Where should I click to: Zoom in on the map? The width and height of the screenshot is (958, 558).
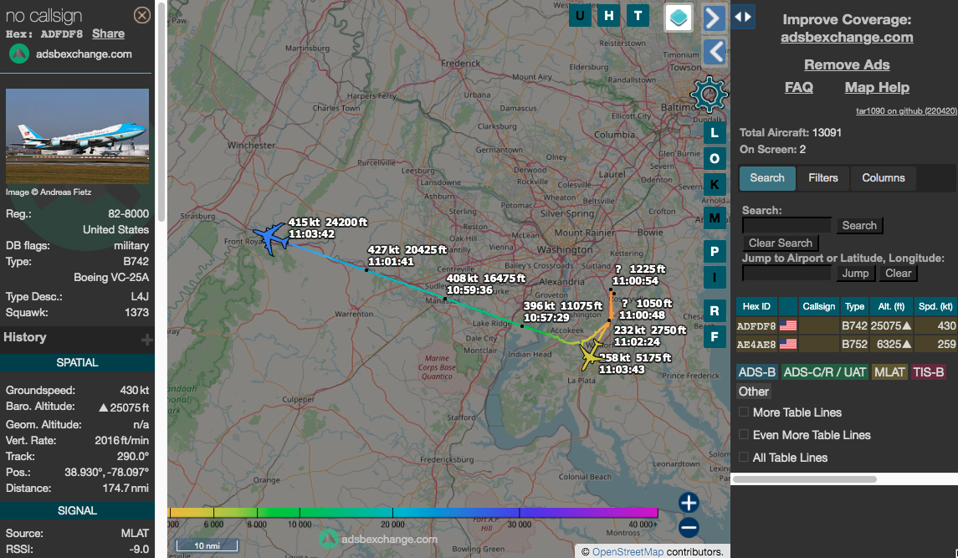(x=689, y=503)
